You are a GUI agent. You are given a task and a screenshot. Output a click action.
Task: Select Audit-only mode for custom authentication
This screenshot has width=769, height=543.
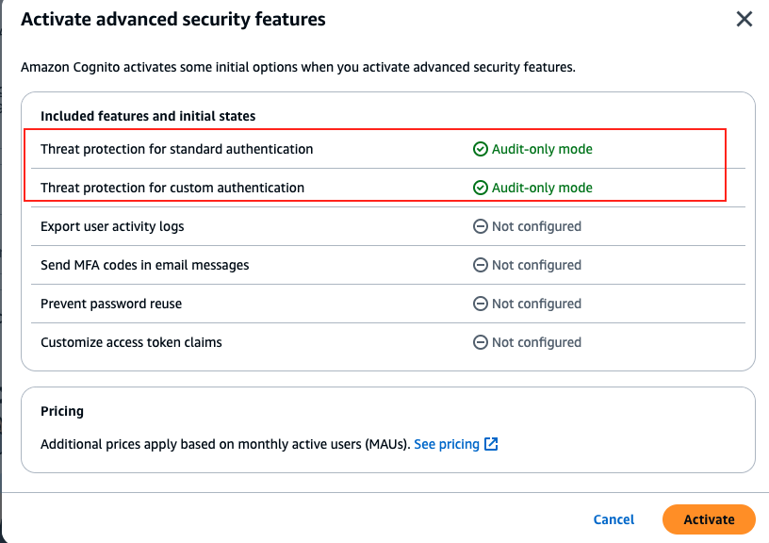coord(540,188)
